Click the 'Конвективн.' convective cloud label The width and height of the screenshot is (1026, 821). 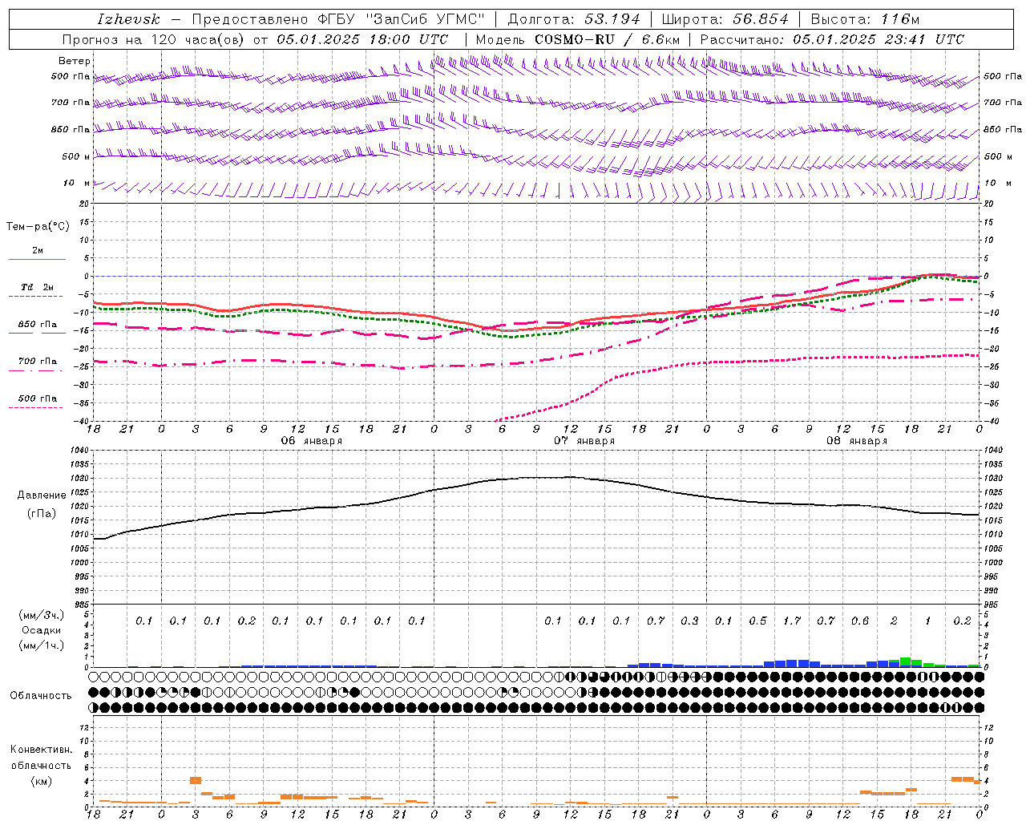pos(41,750)
